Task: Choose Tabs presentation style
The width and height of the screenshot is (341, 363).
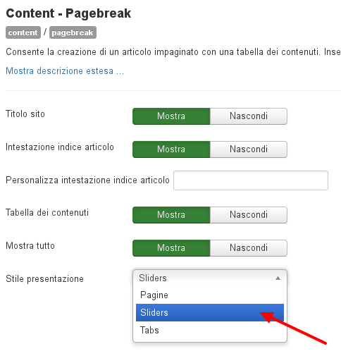Action: coord(210,330)
